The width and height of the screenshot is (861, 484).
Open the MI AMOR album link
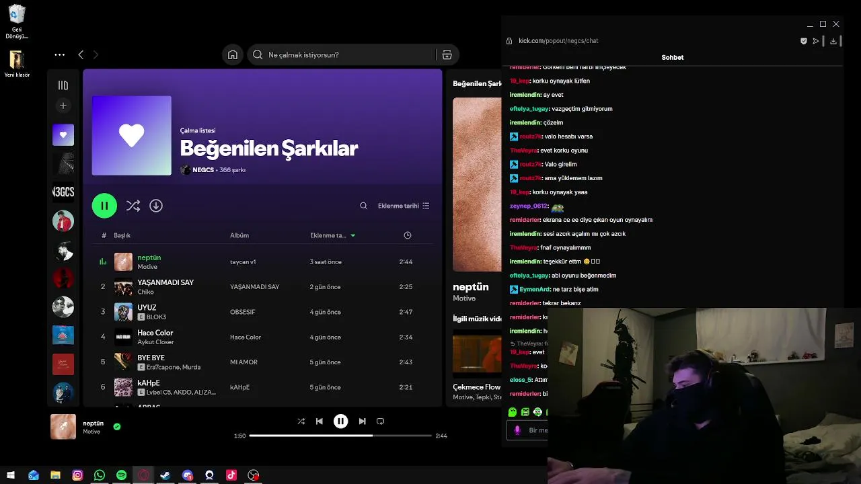pyautogui.click(x=244, y=362)
